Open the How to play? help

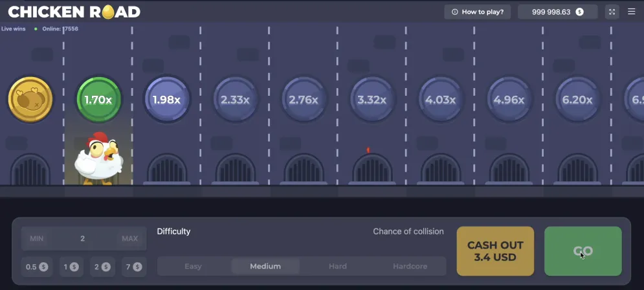tap(477, 12)
